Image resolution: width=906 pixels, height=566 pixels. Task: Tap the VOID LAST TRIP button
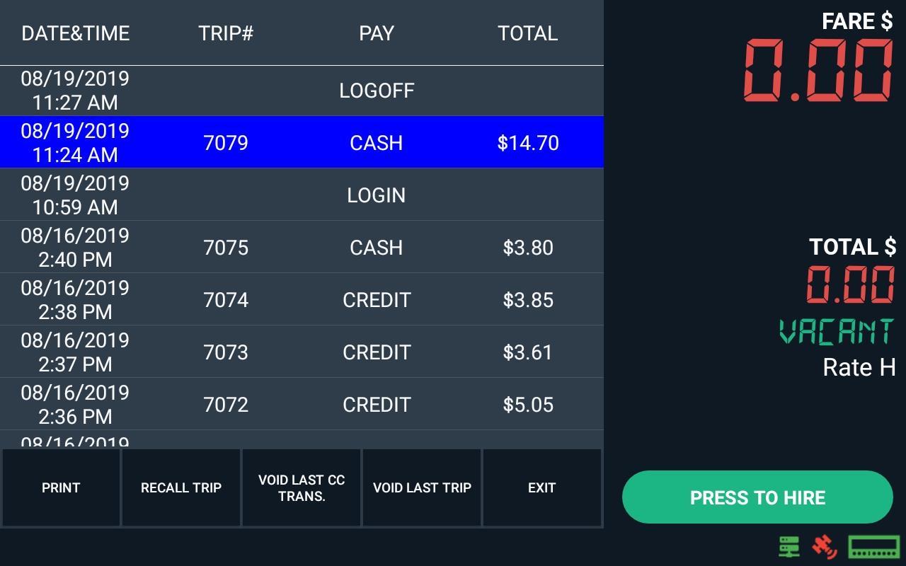(x=422, y=487)
